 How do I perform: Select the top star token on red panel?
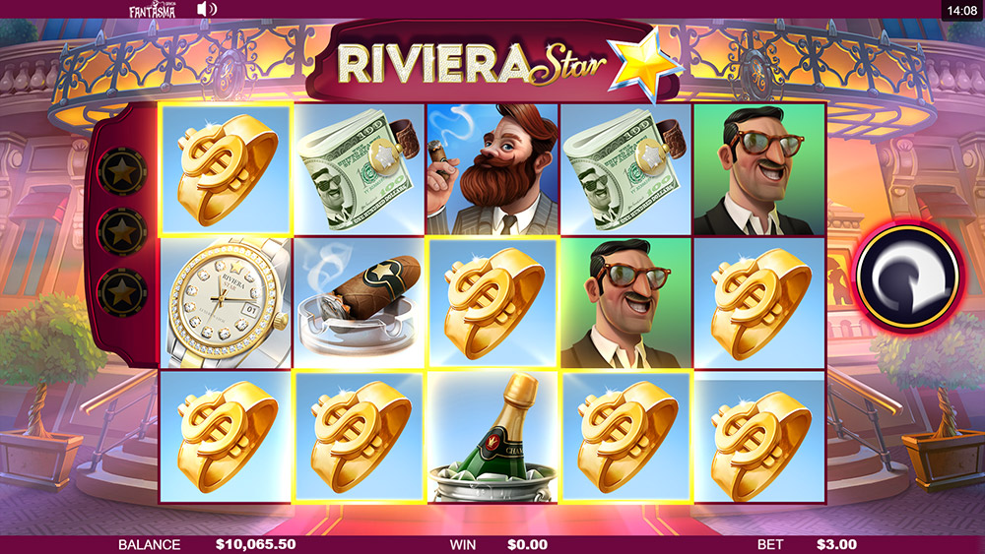pos(122,171)
